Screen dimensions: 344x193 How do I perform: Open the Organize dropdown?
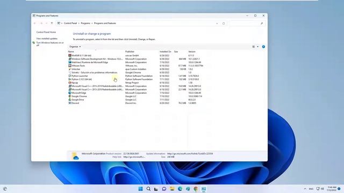pyautogui.click(x=75, y=47)
